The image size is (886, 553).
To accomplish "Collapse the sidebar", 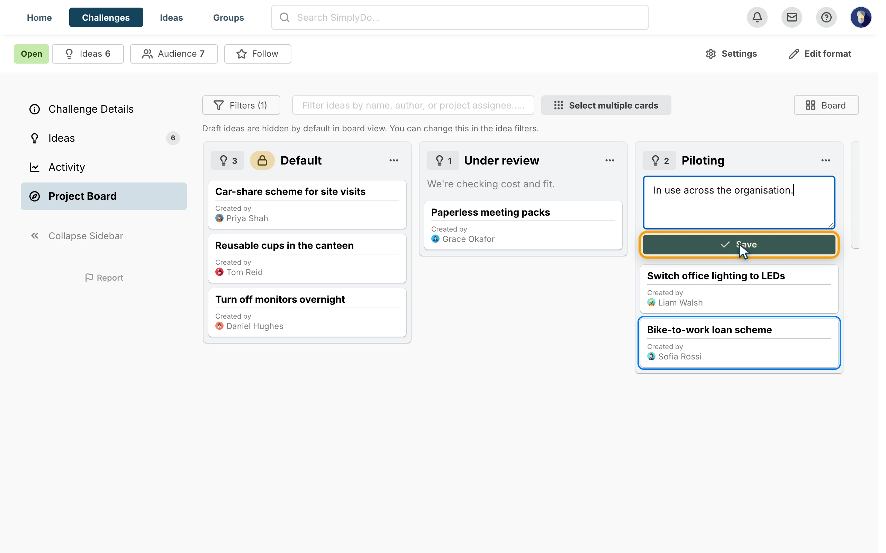I will 77,236.
